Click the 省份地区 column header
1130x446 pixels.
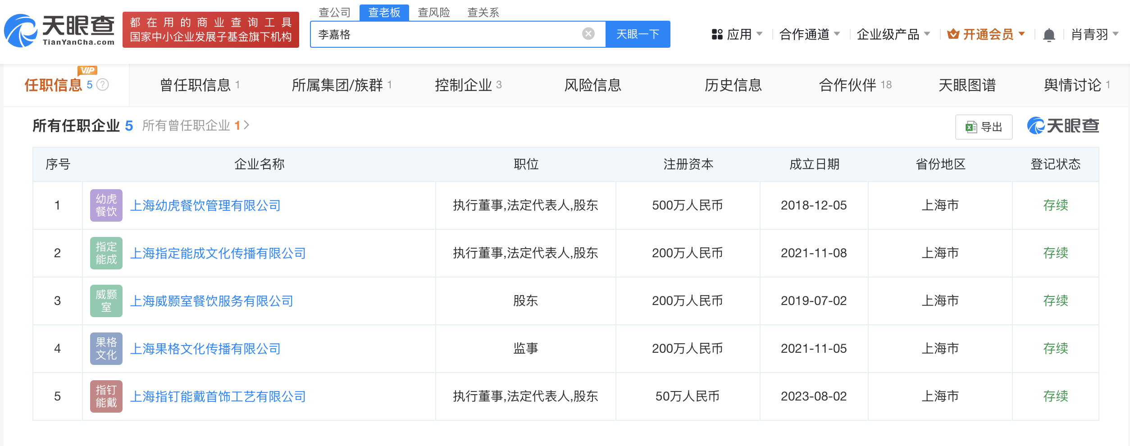pyautogui.click(x=940, y=164)
